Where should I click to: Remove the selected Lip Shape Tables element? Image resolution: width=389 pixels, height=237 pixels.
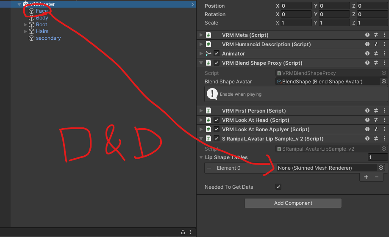click(x=377, y=177)
